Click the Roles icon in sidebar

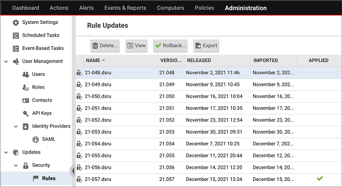coord(26,87)
